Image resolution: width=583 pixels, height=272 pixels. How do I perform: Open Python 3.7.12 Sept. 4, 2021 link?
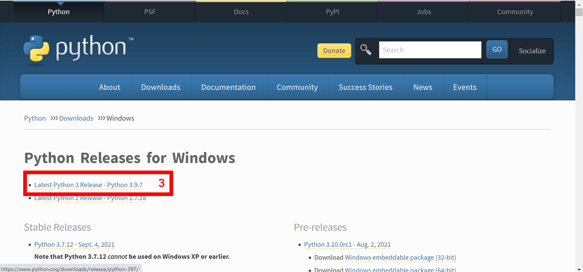click(x=74, y=245)
